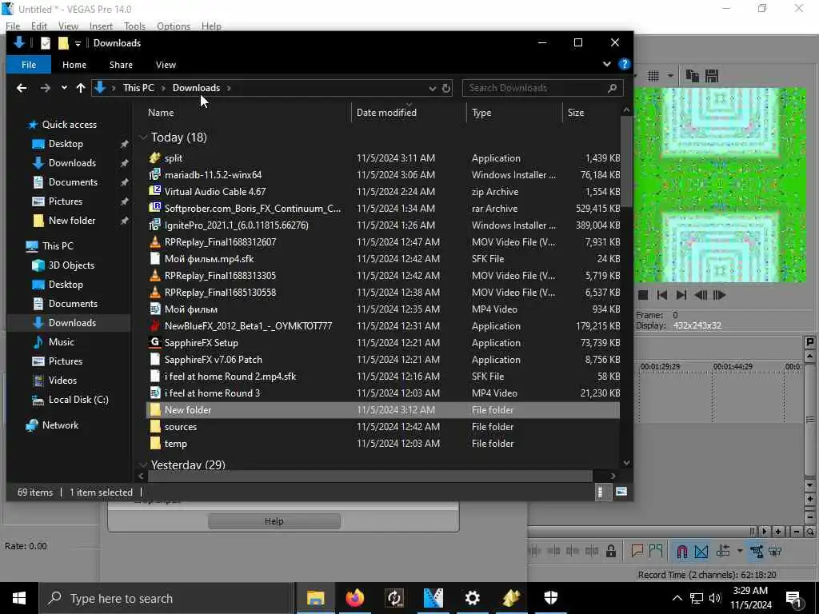The width and height of the screenshot is (819, 614).
Task: Expand the Explorer ribbon chevron
Action: 606,64
